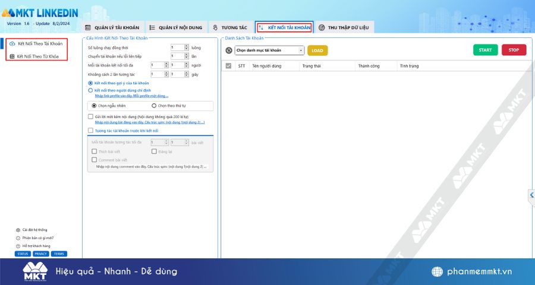The image size is (535, 285).
Task: Click the Chuyển tài khoản nếu lỗi liên tiếp label
Action: coord(115,56)
